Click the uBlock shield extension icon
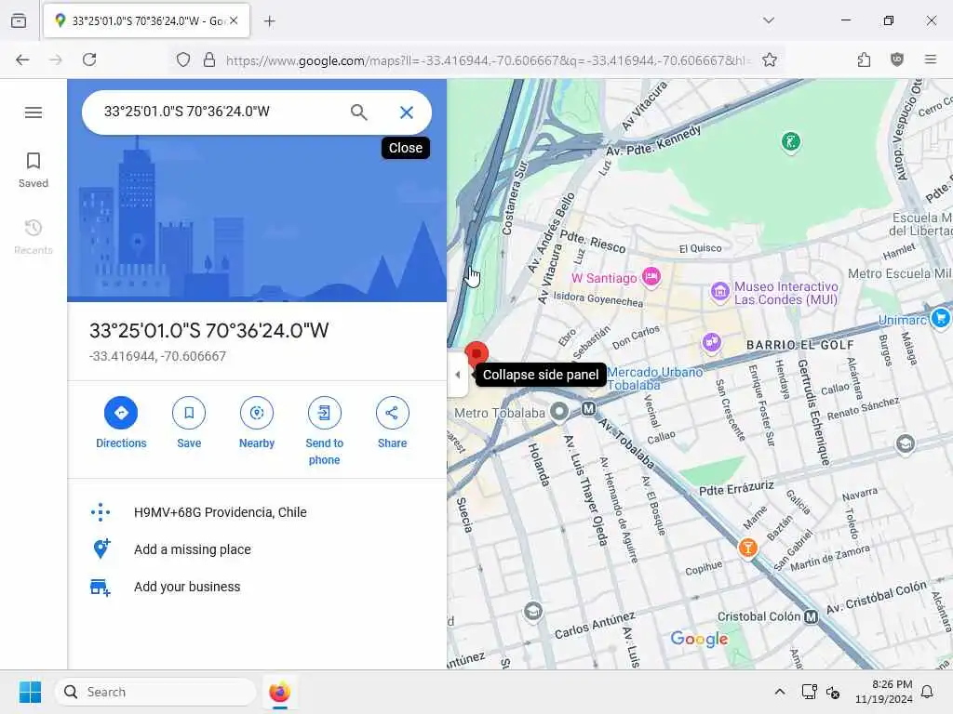The height and width of the screenshot is (714, 953). point(897,59)
